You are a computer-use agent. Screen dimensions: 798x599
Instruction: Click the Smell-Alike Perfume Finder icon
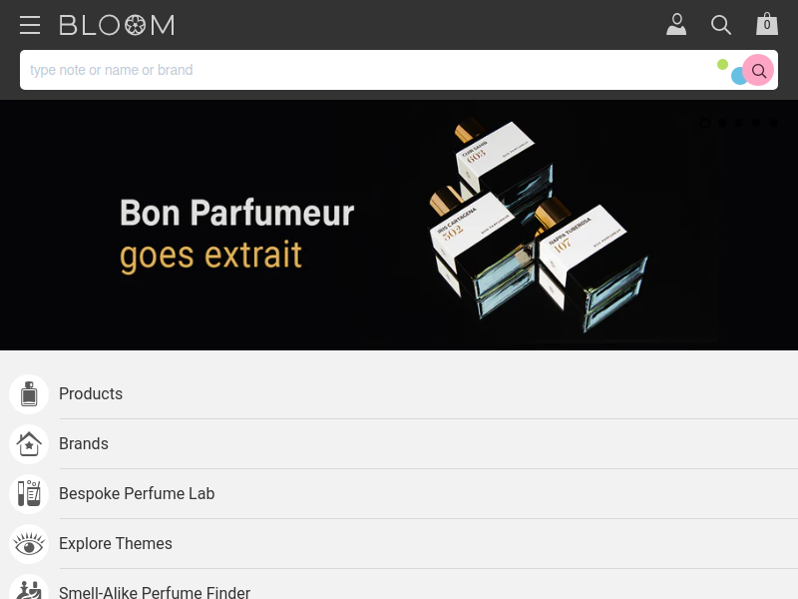29,588
